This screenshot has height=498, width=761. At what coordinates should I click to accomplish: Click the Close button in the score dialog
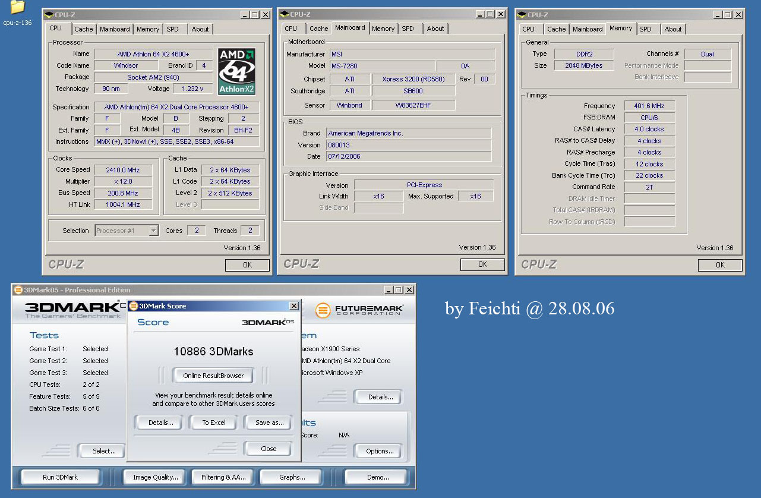point(269,449)
